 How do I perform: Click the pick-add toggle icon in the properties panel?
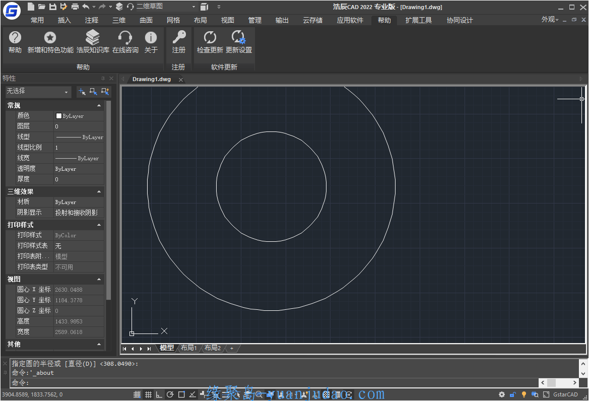[x=82, y=91]
